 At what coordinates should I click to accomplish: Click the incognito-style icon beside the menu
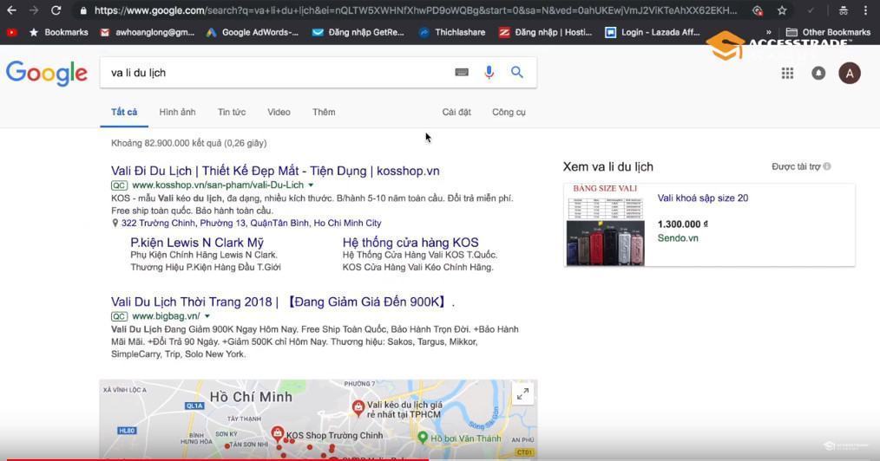843,10
